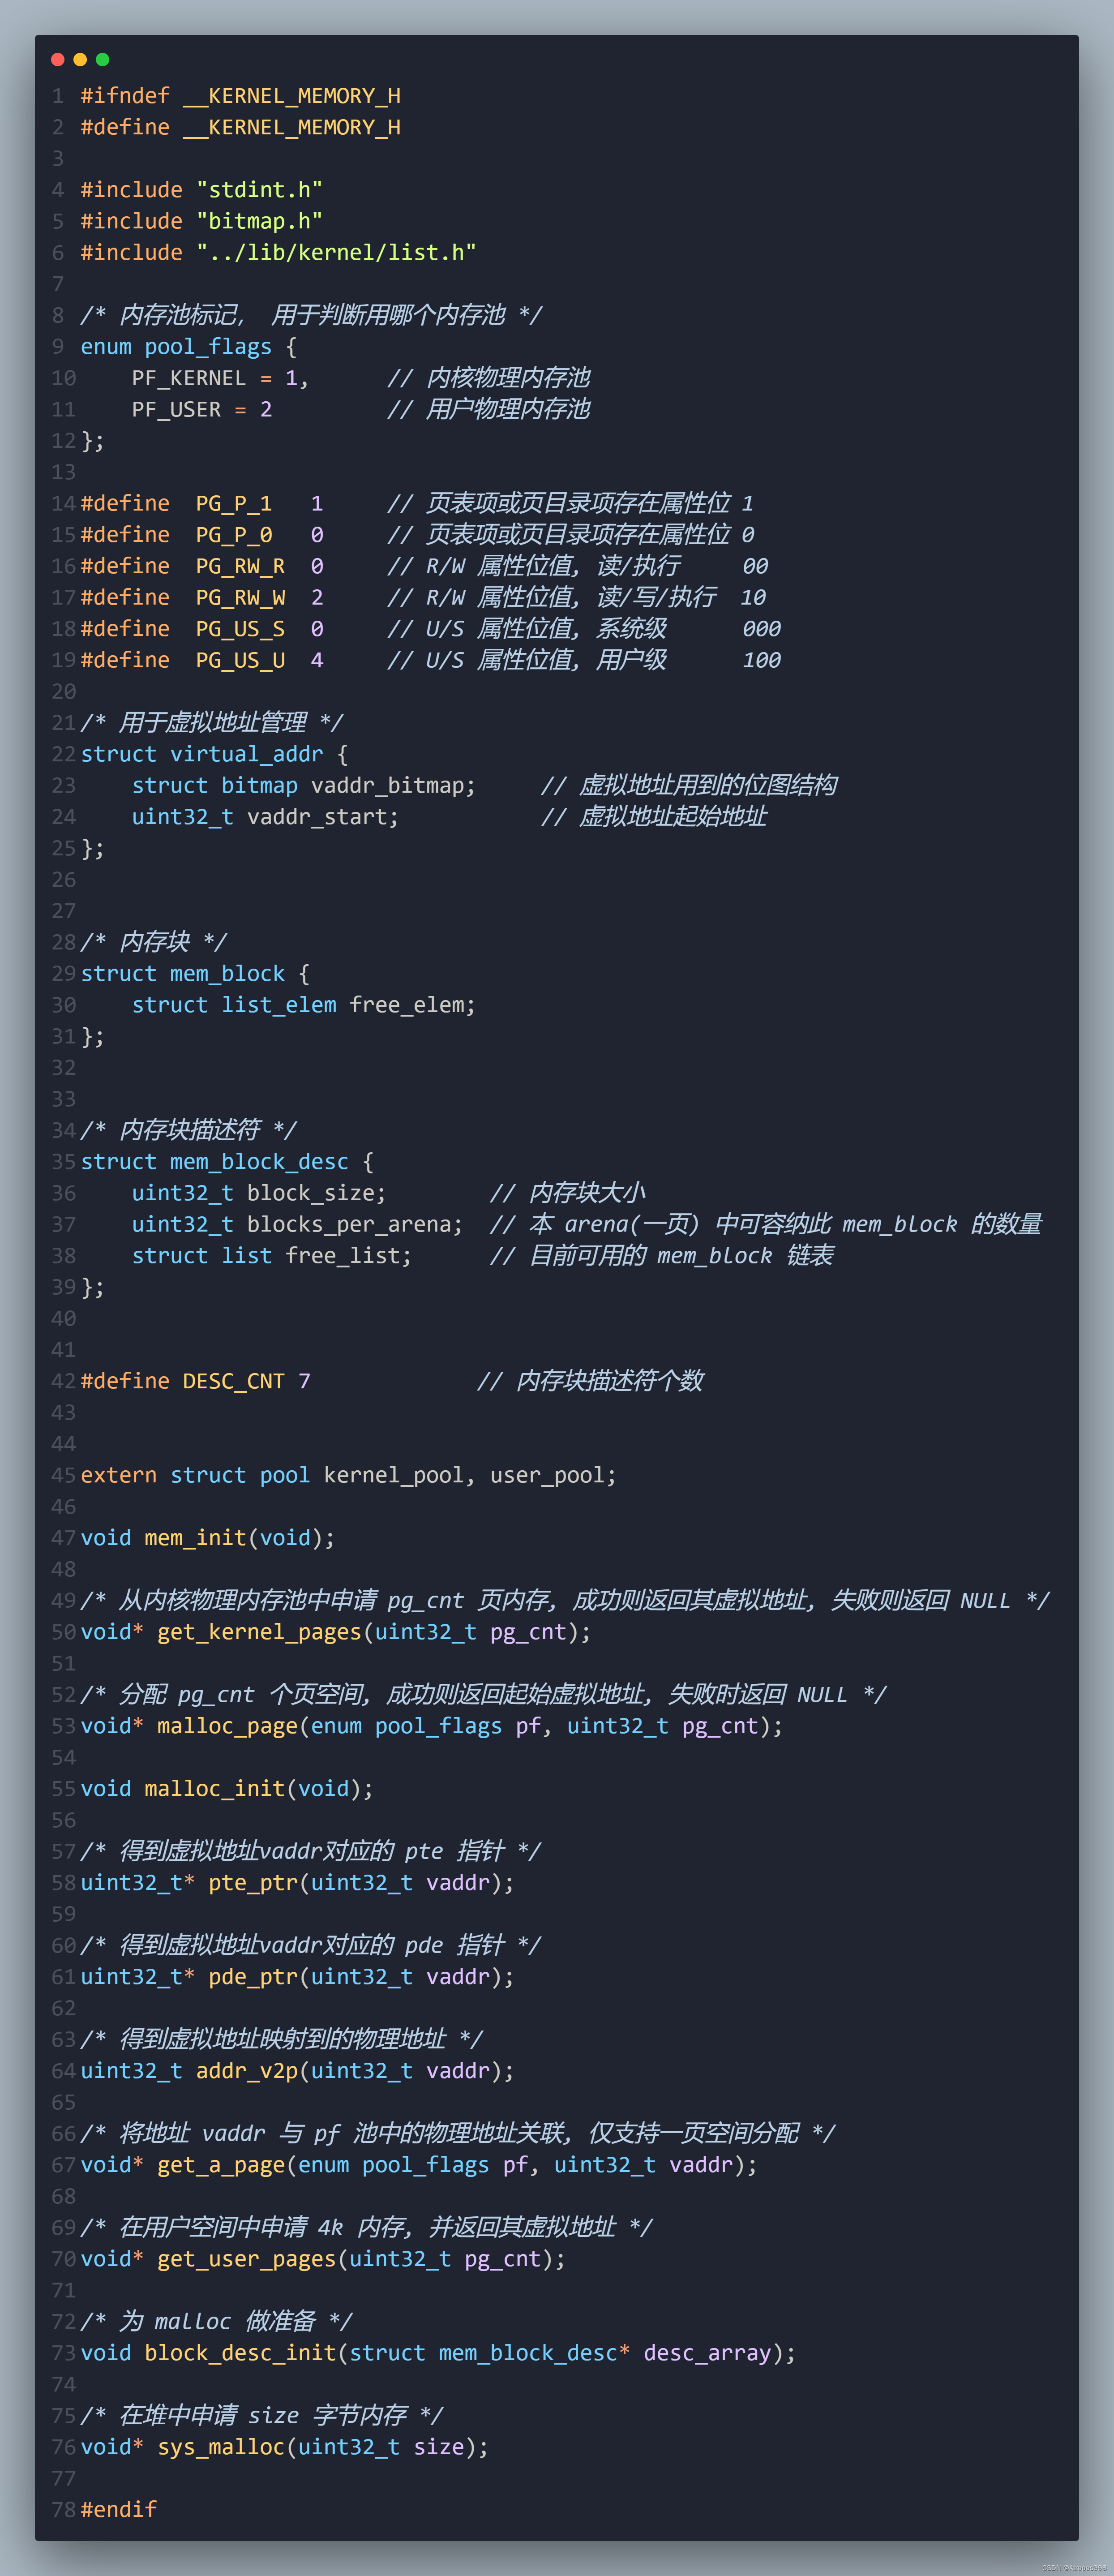Click the vaddr_start field
Viewport: 1114px width, 2576px height.
tap(317, 817)
